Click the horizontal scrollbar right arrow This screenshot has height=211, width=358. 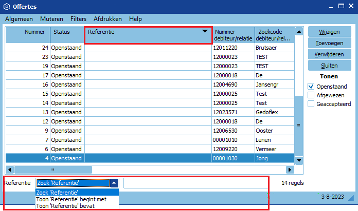[290, 169]
